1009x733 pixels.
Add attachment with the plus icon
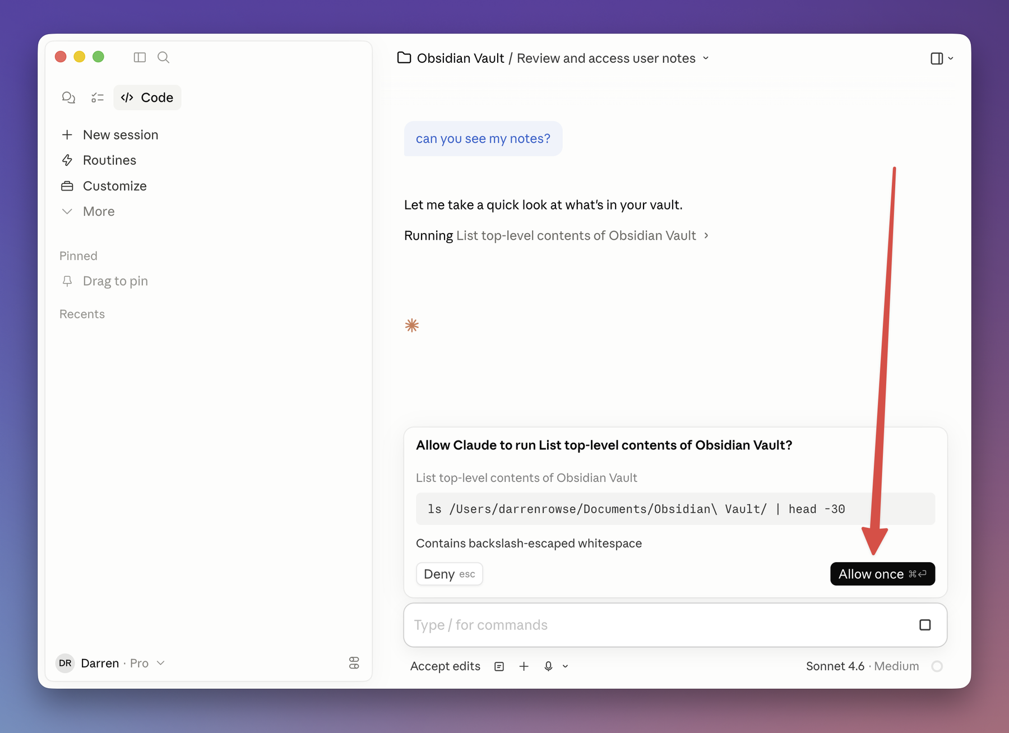click(x=524, y=666)
